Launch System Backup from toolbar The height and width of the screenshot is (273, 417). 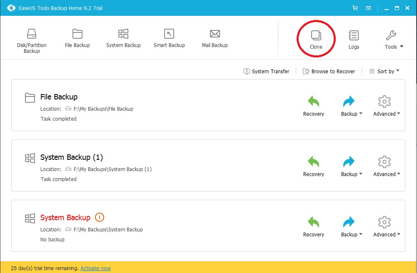pos(123,38)
